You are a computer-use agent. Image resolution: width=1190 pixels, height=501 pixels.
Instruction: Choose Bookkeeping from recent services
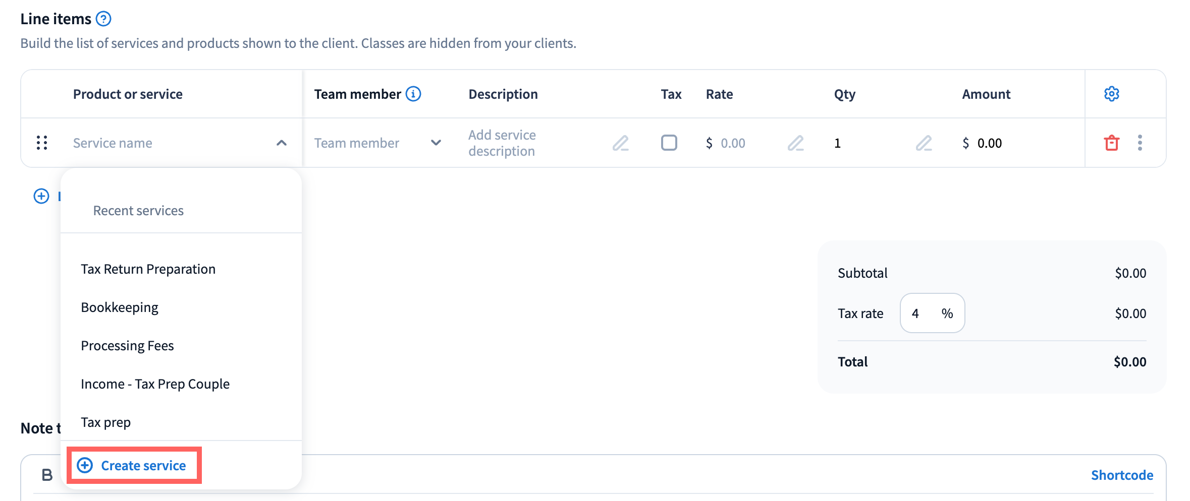[120, 307]
